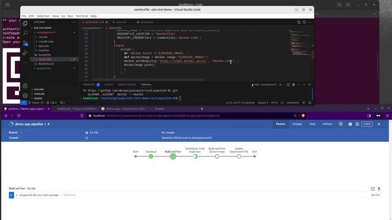Image resolution: width=392 pixels, height=220 pixels.
Task: Go to classic Jenkins via exit icon
Action: point(357,124)
